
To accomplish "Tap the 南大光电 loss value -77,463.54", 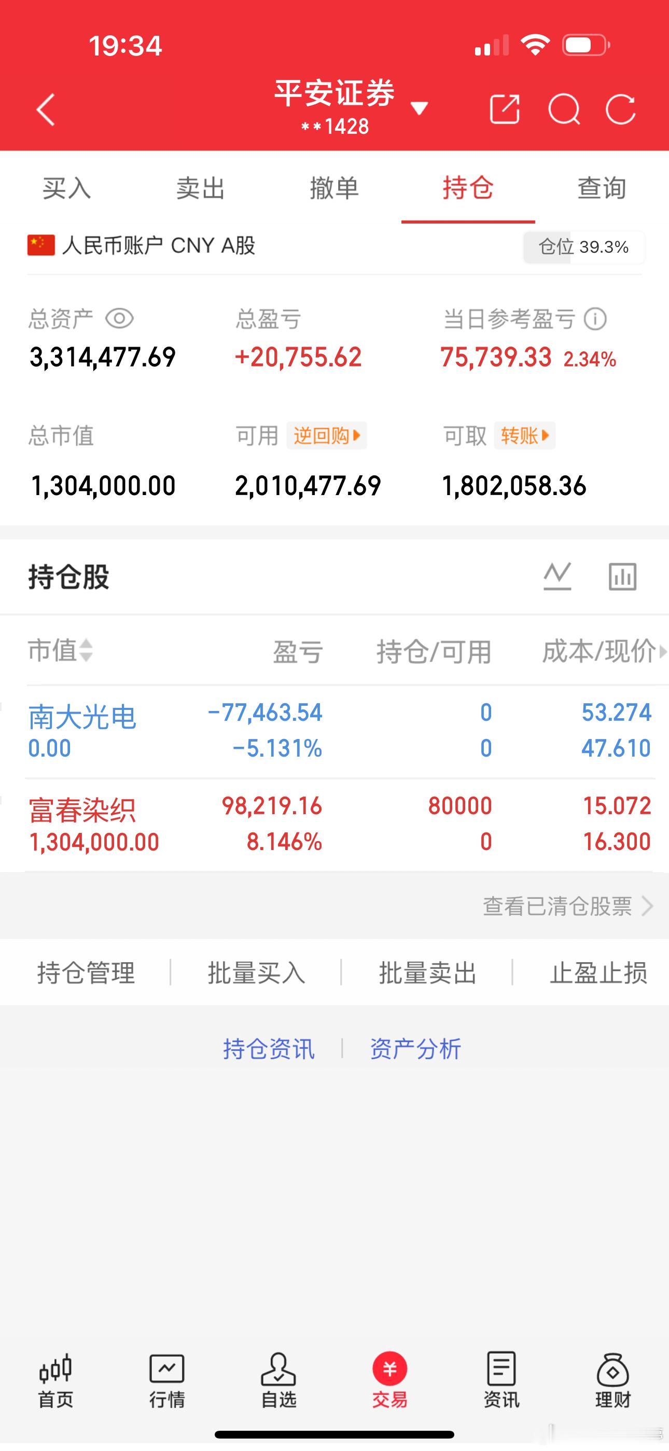I will click(264, 713).
